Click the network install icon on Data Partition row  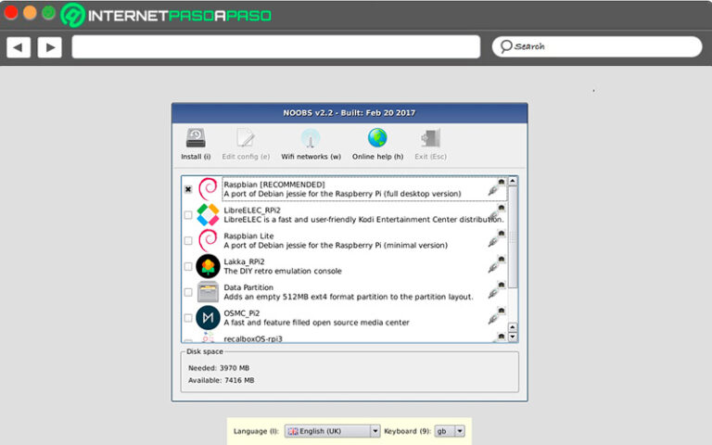(x=497, y=290)
